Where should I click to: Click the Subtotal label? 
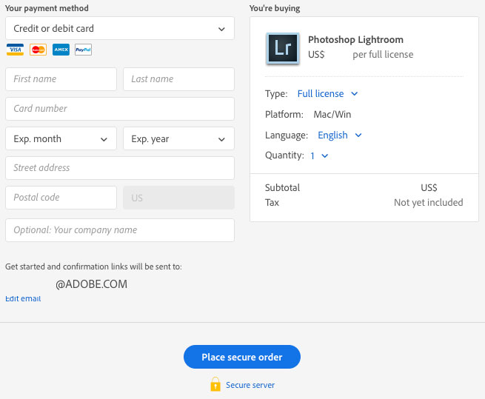[x=282, y=188]
